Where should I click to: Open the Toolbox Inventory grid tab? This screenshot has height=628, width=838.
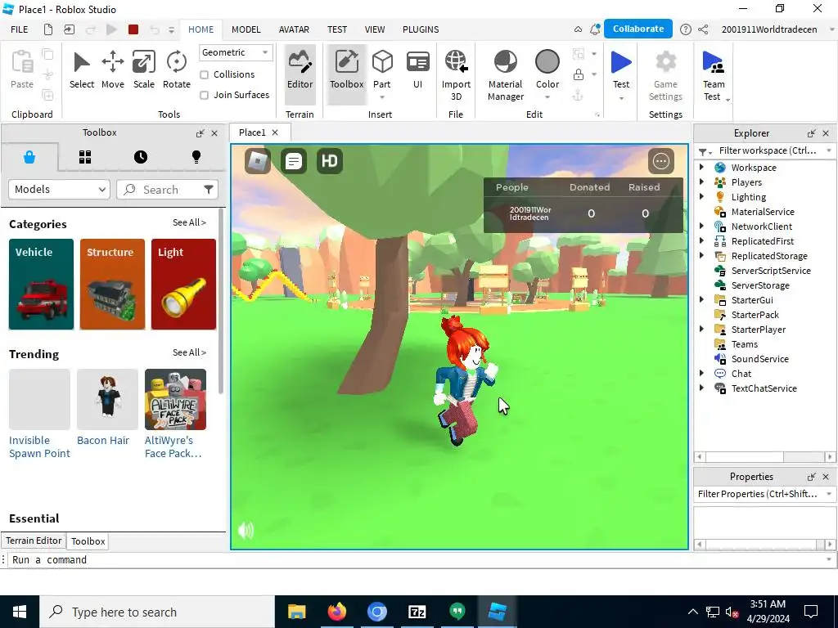pos(85,157)
